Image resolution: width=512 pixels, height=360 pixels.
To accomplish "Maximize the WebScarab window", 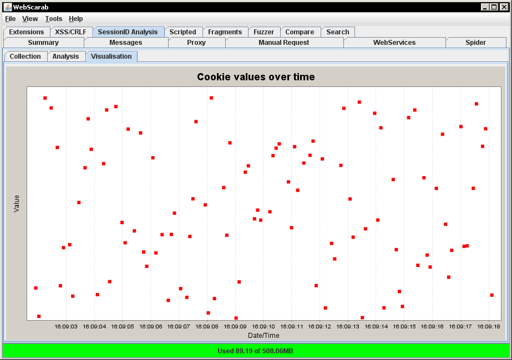I will 494,7.
